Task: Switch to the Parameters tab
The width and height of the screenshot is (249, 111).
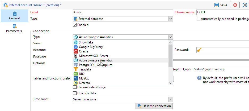Action: tap(14, 28)
